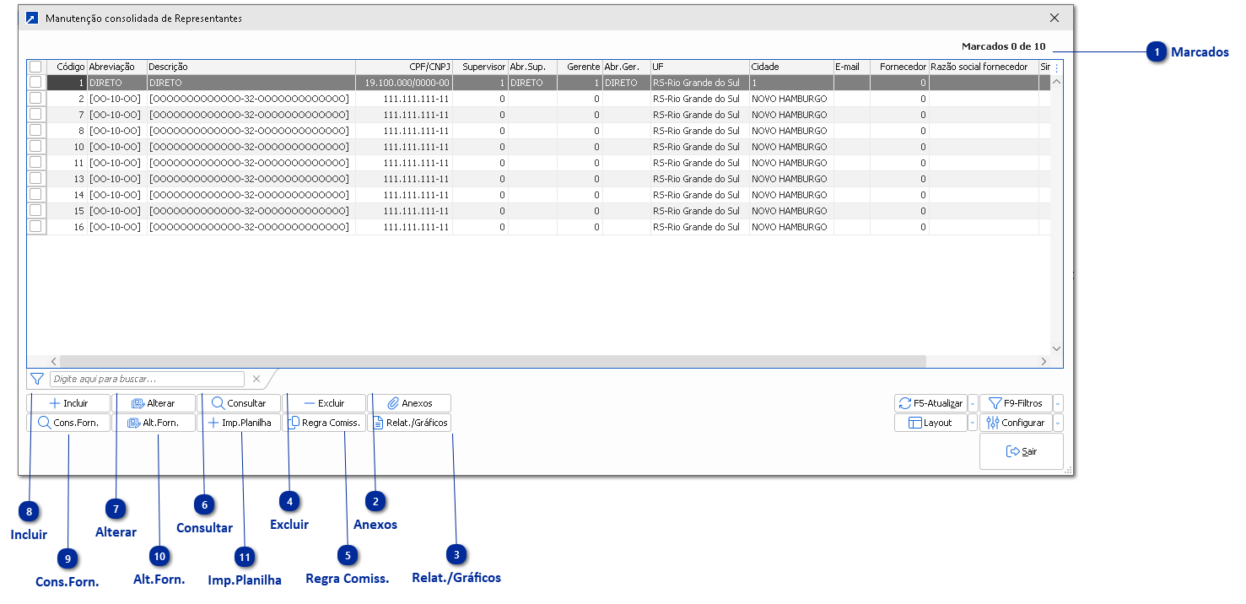Click the Alterar button
The width and height of the screenshot is (1246, 604).
[154, 403]
